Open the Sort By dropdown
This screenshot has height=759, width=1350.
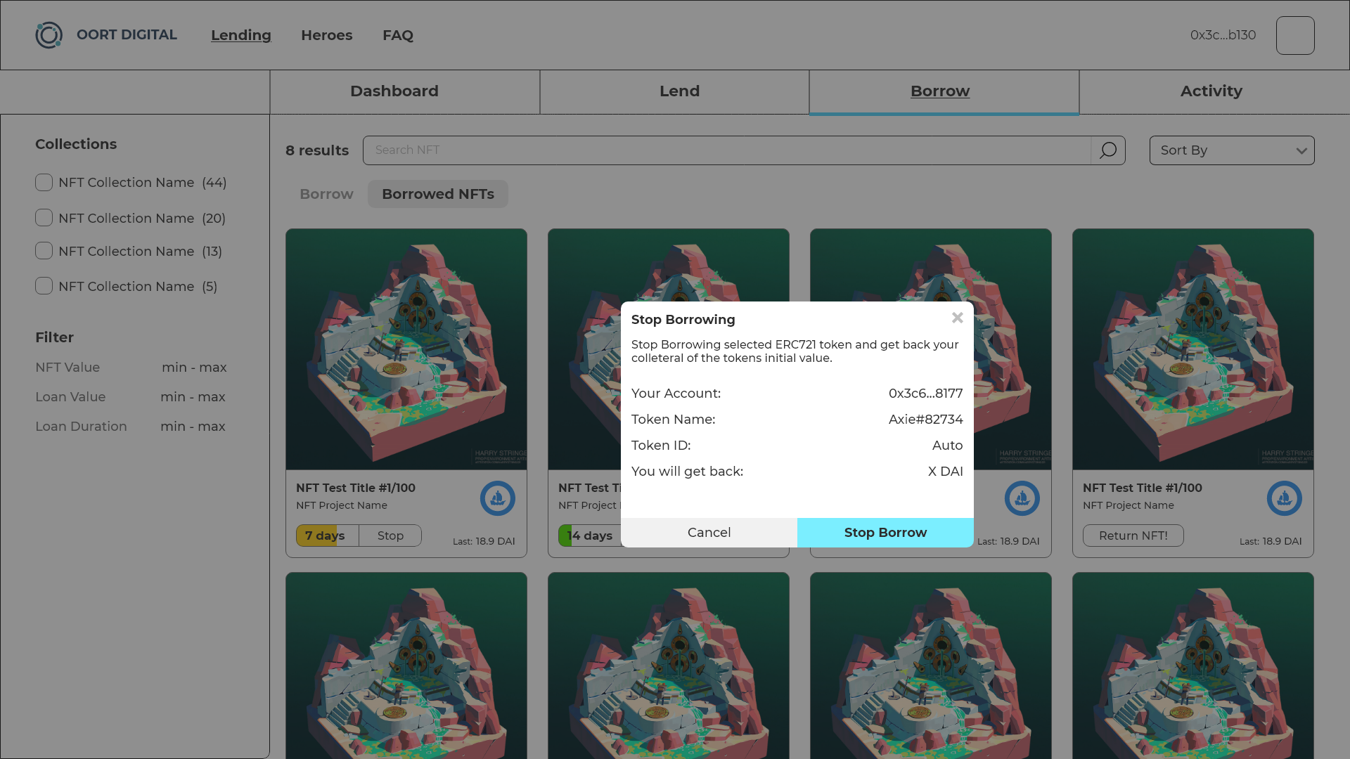tap(1232, 150)
